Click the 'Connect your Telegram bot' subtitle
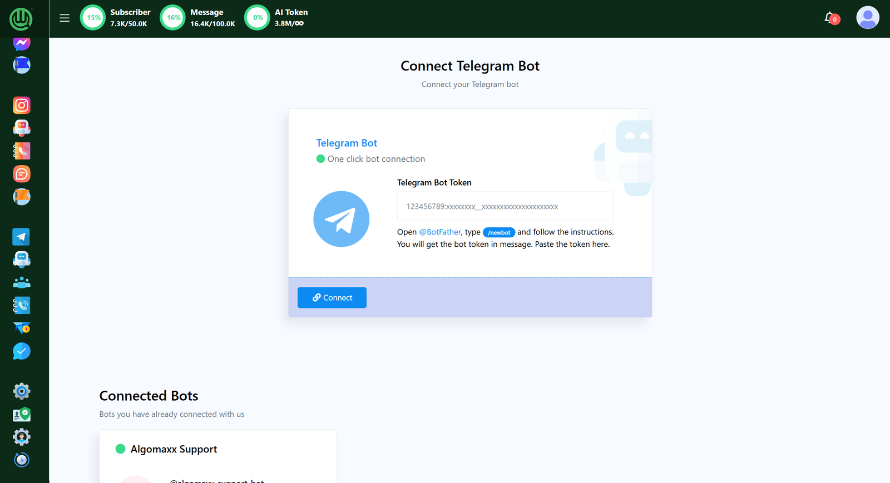 tap(470, 84)
